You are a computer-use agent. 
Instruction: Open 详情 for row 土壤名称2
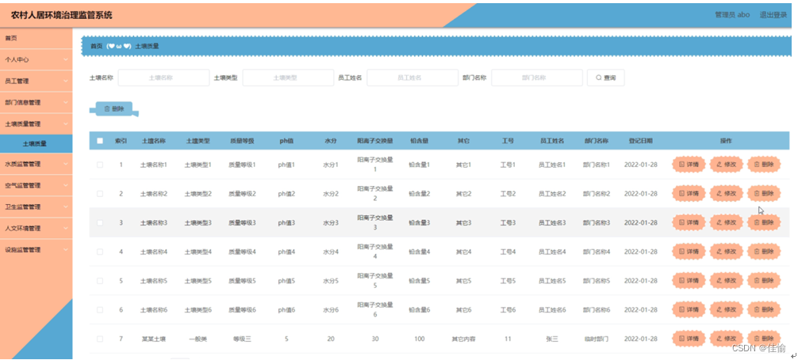(689, 194)
